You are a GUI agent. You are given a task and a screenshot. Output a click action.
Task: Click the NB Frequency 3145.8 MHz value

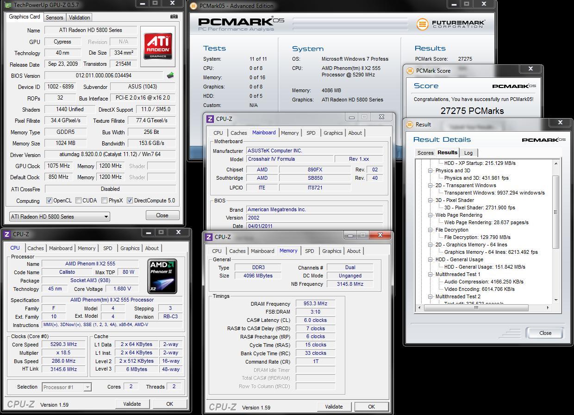[350, 284]
